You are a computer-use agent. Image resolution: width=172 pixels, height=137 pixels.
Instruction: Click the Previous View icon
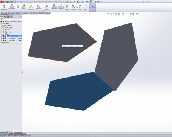point(114,14)
